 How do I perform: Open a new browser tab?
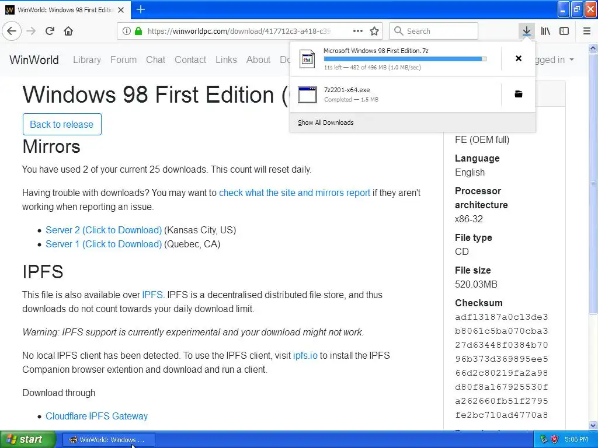pos(140,9)
